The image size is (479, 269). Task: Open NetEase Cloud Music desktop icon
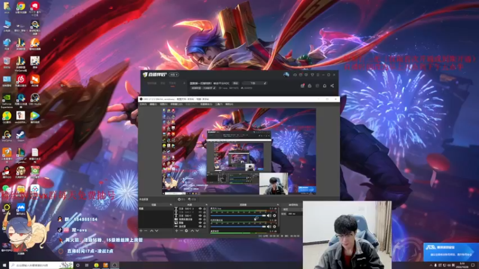[x=21, y=81]
